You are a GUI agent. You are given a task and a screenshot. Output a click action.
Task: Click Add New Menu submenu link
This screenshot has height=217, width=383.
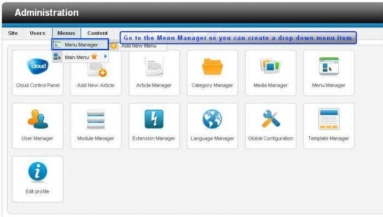pos(138,46)
